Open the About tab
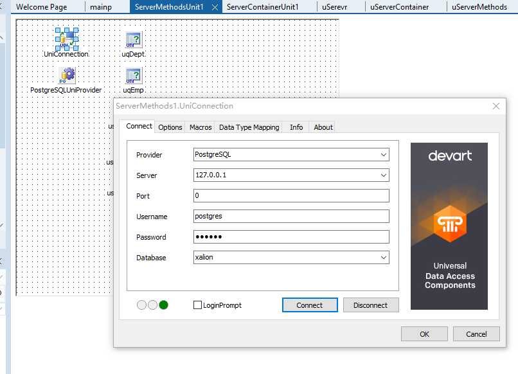The height and width of the screenshot is (374, 518). 323,127
